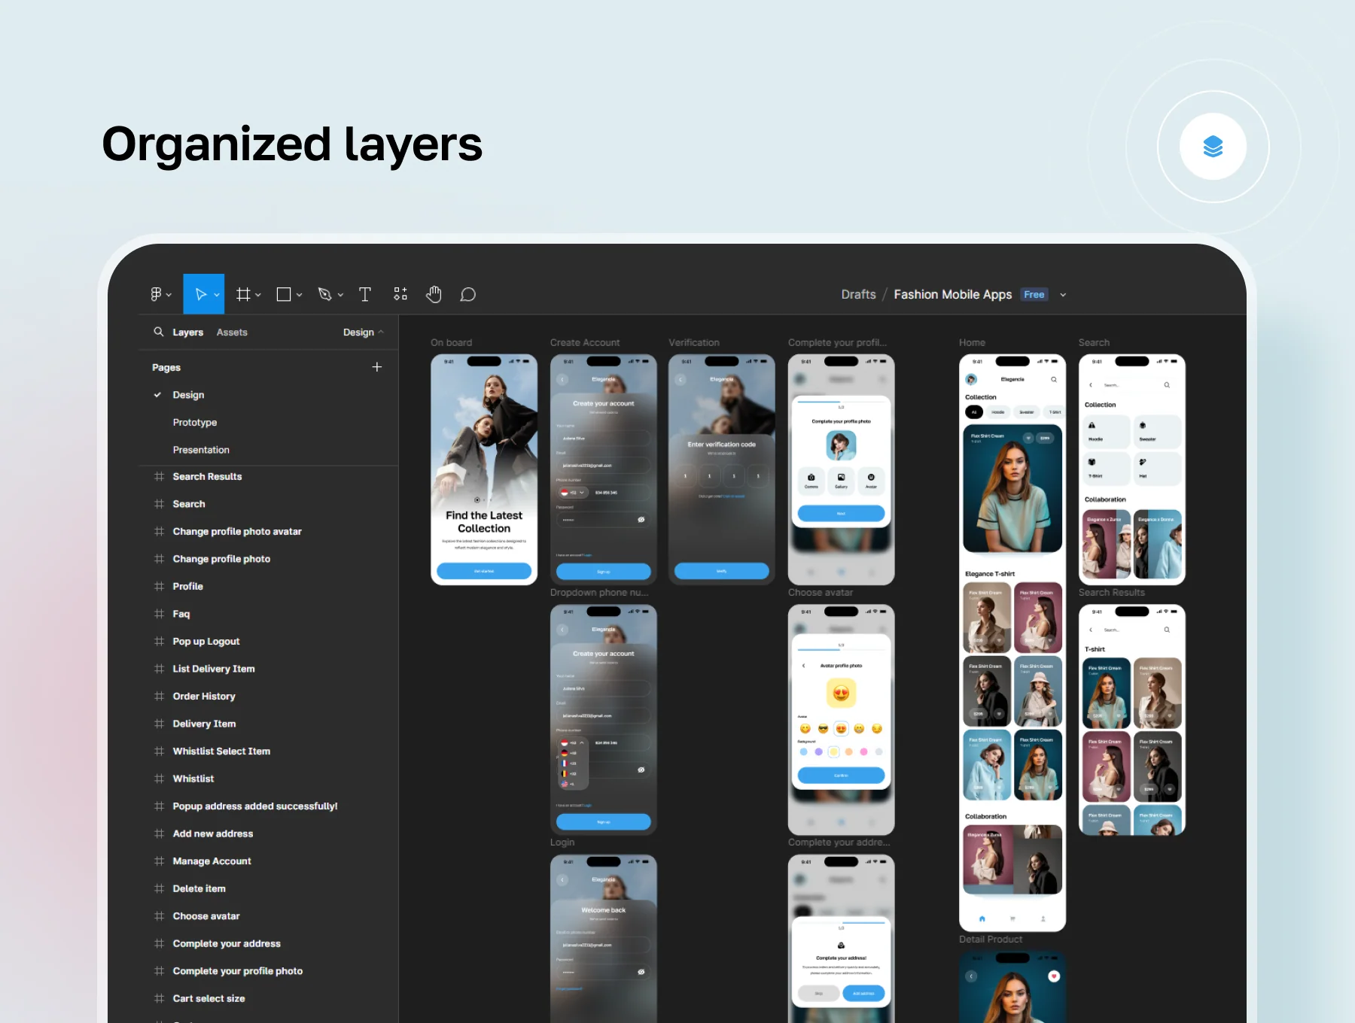Select the Text tool
This screenshot has height=1023, width=1355.
365,294
